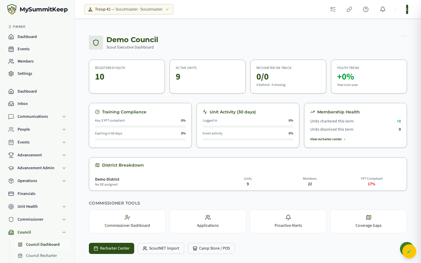Click the Expiring in 60 days label
421x263 pixels.
[x=109, y=133]
